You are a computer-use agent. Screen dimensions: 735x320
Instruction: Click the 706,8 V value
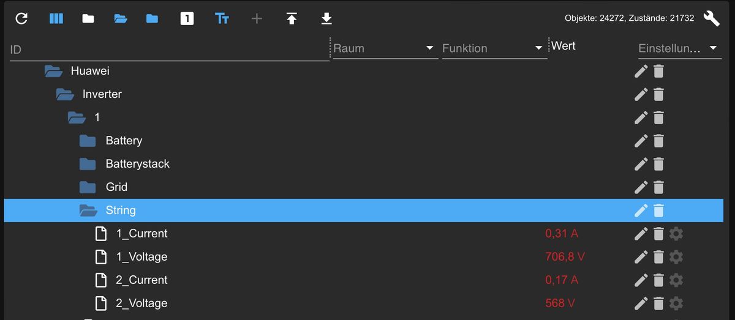(x=565, y=256)
